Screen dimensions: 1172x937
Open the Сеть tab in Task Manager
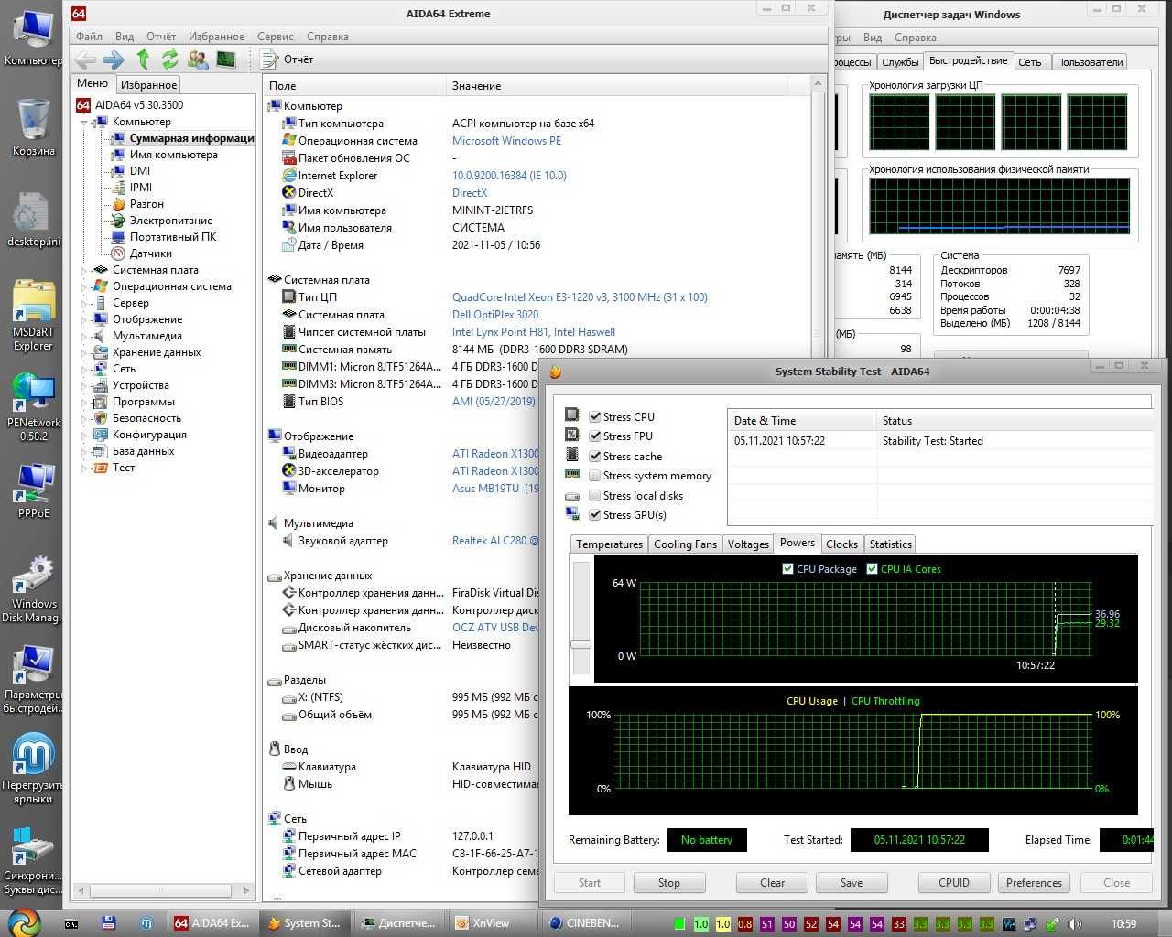pyautogui.click(x=1030, y=62)
